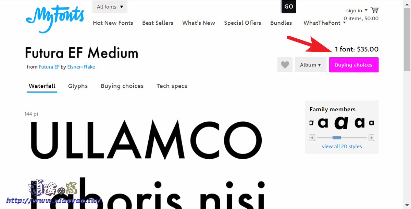411x209 pixels.
Task: Open the Elsner+Flake foundry link
Action: click(81, 67)
